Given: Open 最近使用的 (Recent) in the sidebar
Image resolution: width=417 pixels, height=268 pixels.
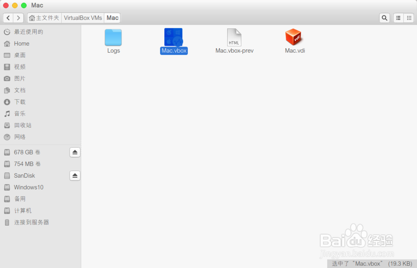Looking at the screenshot, I should (x=25, y=32).
